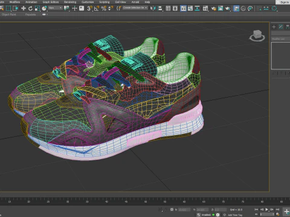
Task: Switch to Object Paint ribbon tab
Action: 9,14
